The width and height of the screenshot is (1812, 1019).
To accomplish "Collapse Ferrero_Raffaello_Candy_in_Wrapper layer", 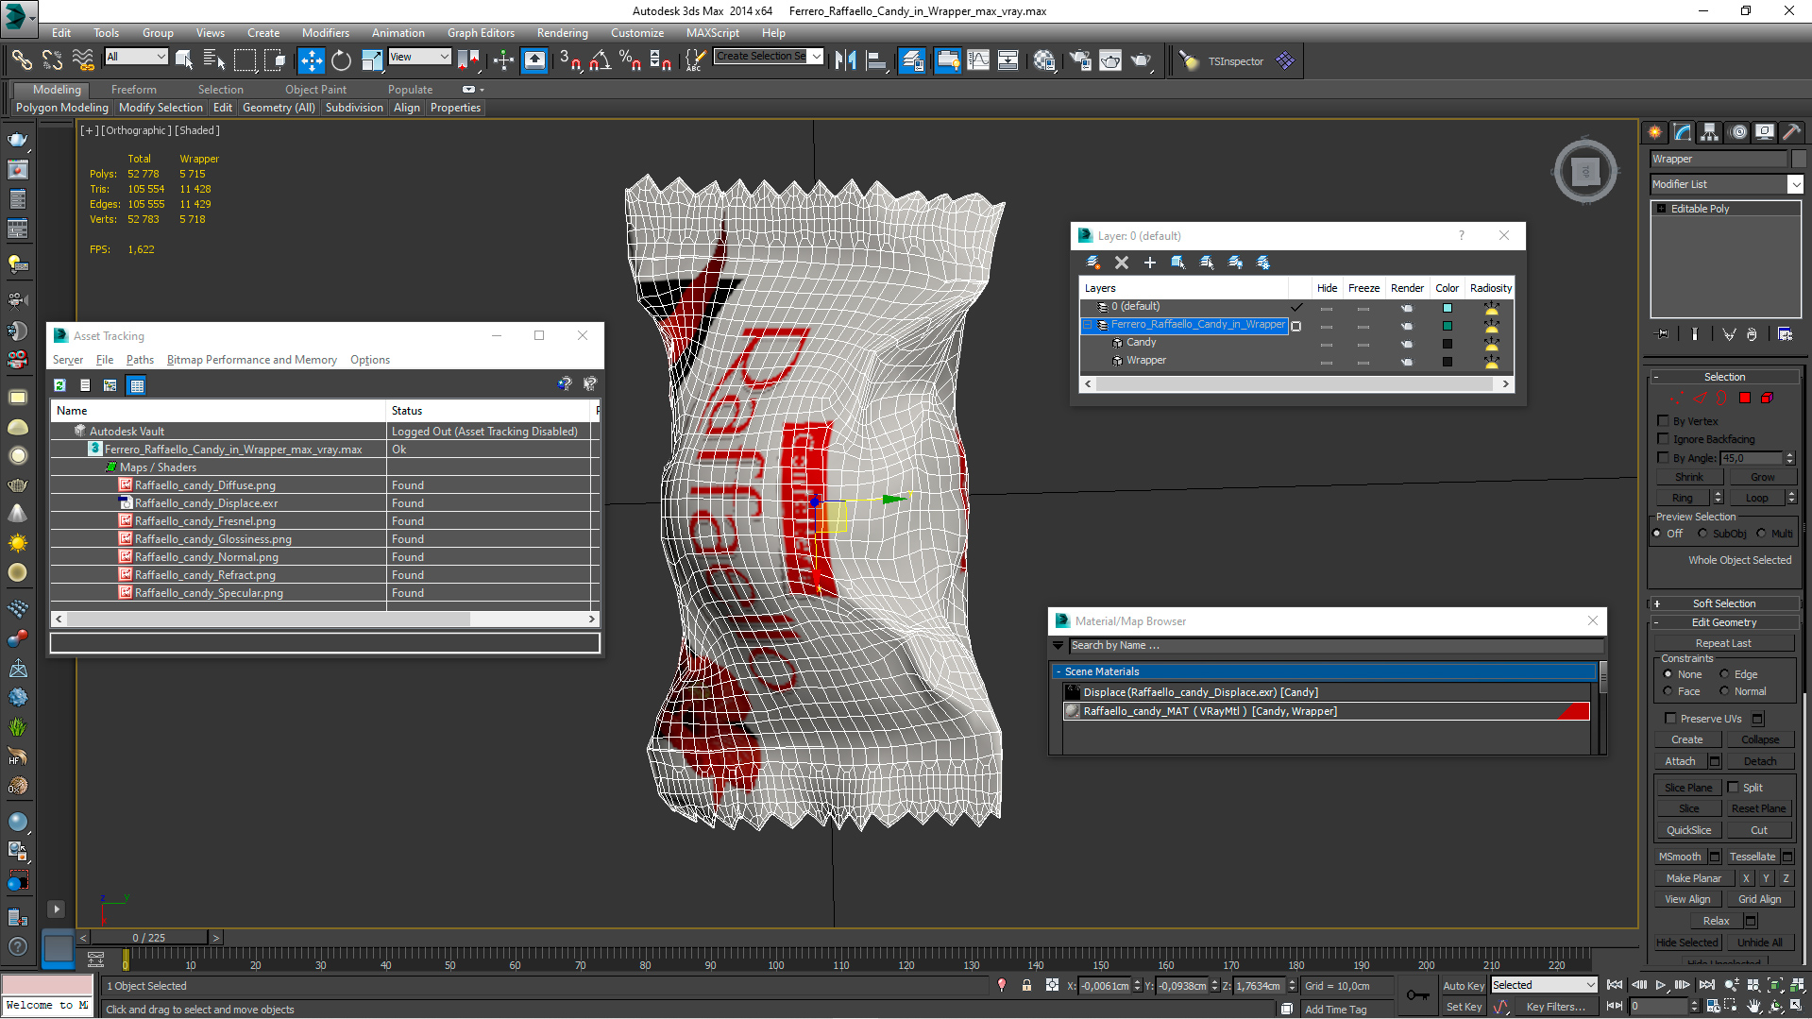I will pos(1088,325).
